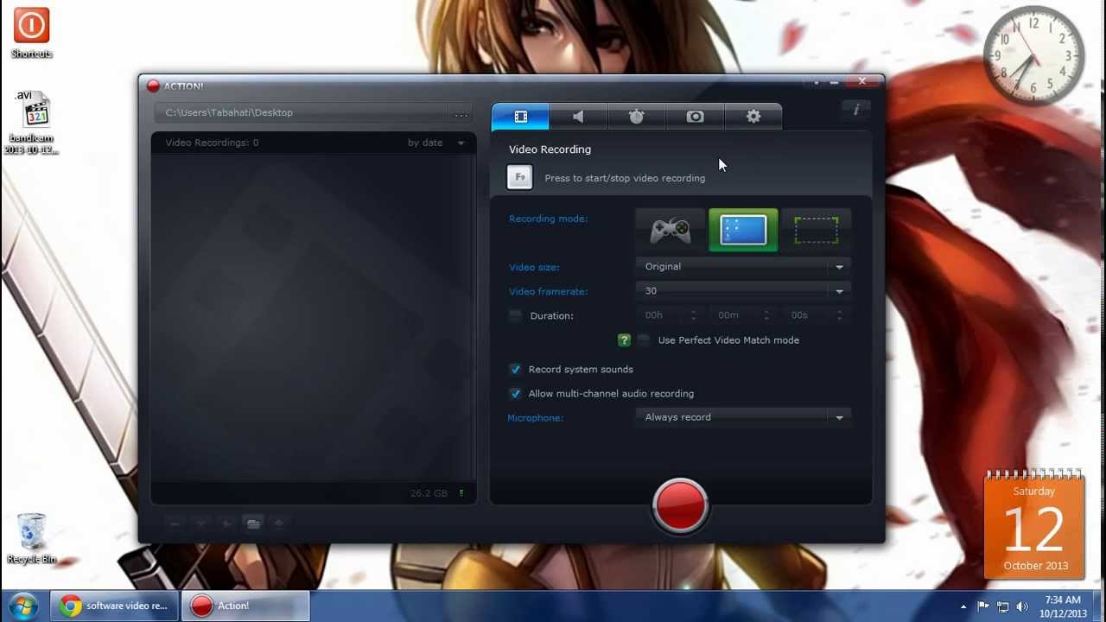Select the dashed-rectangle region recording mode
The width and height of the screenshot is (1106, 622).
click(816, 231)
